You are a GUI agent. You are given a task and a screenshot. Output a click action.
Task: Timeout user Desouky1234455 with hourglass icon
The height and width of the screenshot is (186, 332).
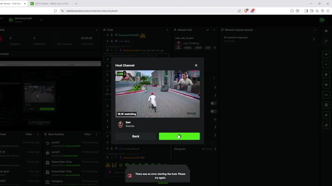(x=112, y=35)
